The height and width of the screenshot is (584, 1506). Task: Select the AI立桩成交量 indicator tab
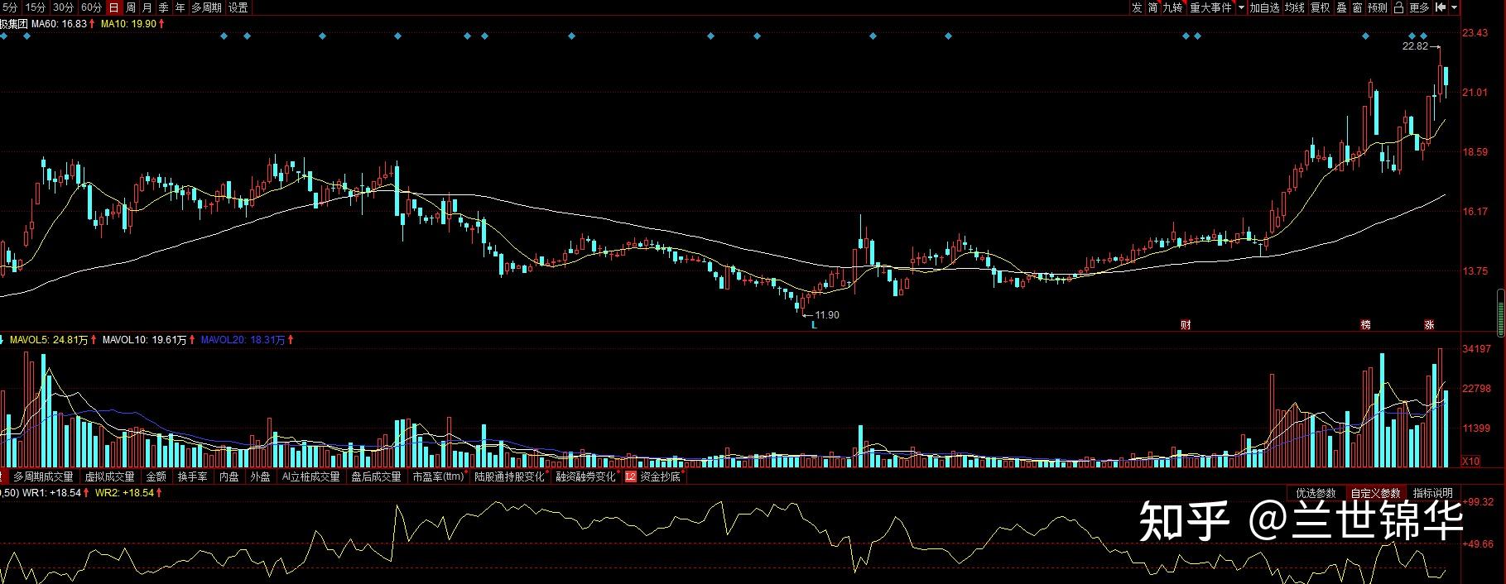pos(310,477)
